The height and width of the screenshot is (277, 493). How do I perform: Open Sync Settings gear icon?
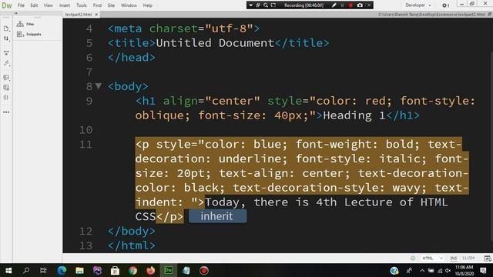point(445,5)
